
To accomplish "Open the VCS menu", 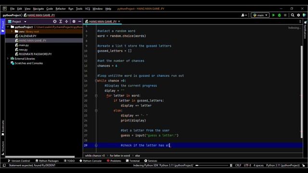I will click(x=88, y=9).
